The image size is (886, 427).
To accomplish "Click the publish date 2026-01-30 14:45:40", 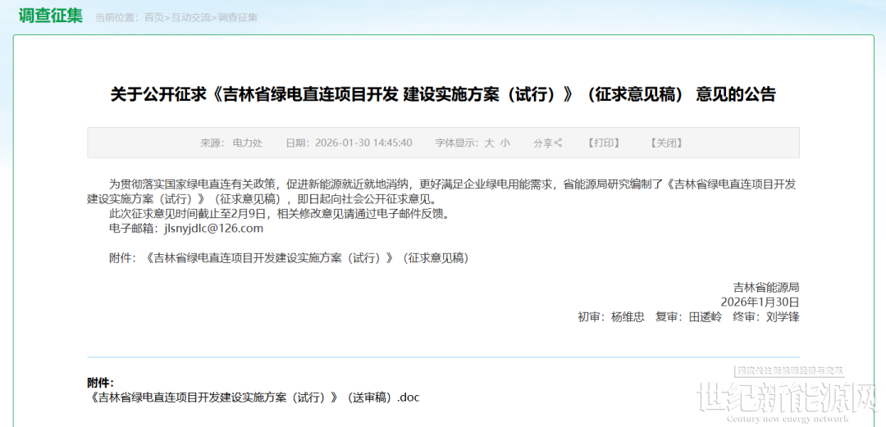I will pyautogui.click(x=363, y=143).
